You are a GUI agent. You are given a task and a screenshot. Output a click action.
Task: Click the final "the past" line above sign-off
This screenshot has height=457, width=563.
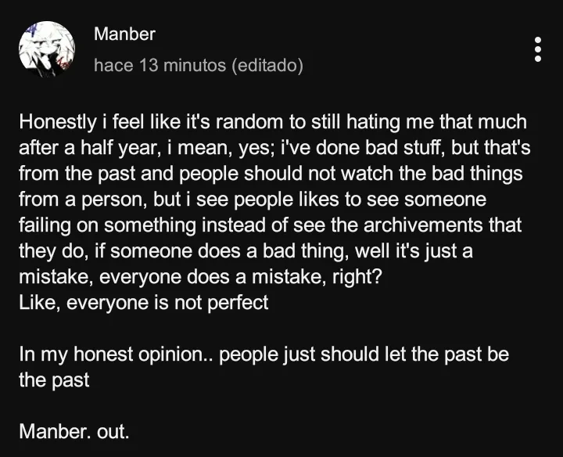(x=54, y=380)
